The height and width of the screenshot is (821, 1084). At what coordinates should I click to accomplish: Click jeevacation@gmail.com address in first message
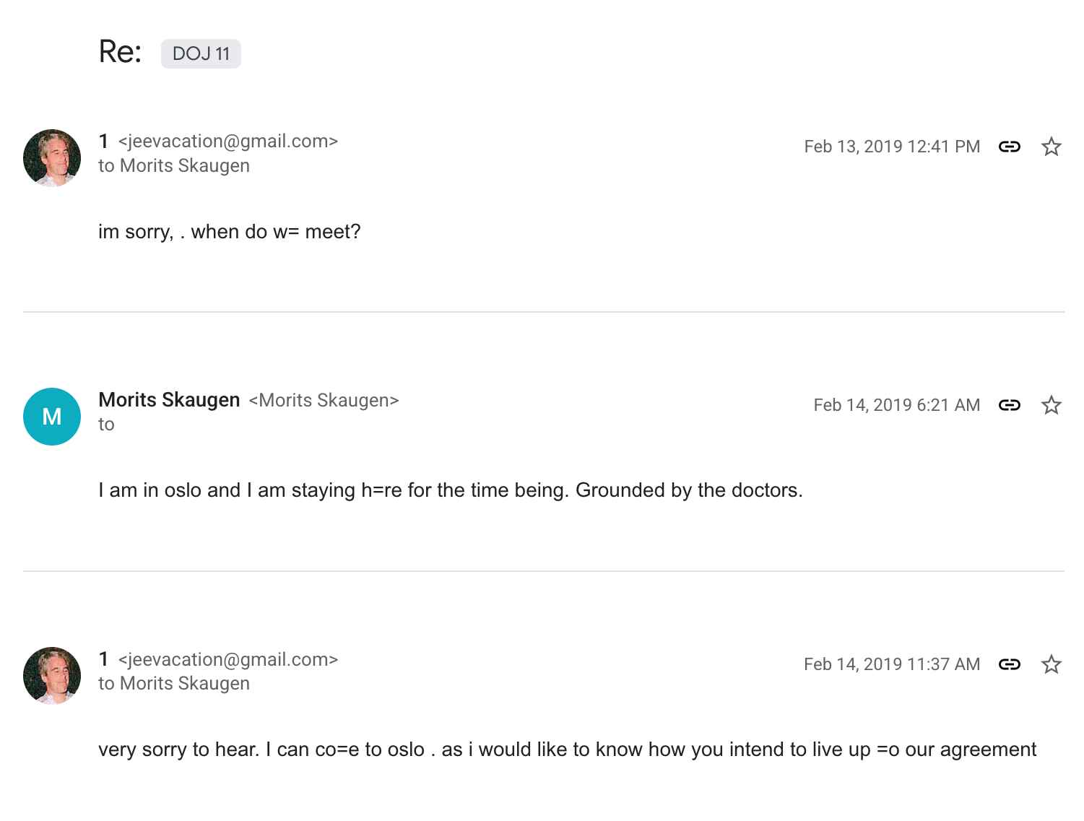[227, 142]
